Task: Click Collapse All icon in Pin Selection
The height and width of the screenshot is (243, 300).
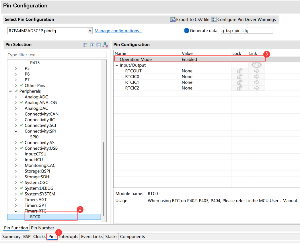Action: tap(99, 45)
